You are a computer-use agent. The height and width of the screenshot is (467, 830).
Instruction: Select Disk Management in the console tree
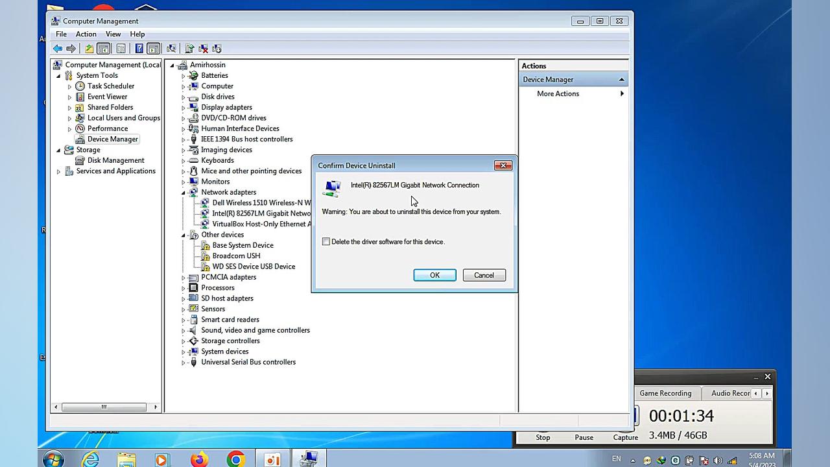pyautogui.click(x=115, y=161)
